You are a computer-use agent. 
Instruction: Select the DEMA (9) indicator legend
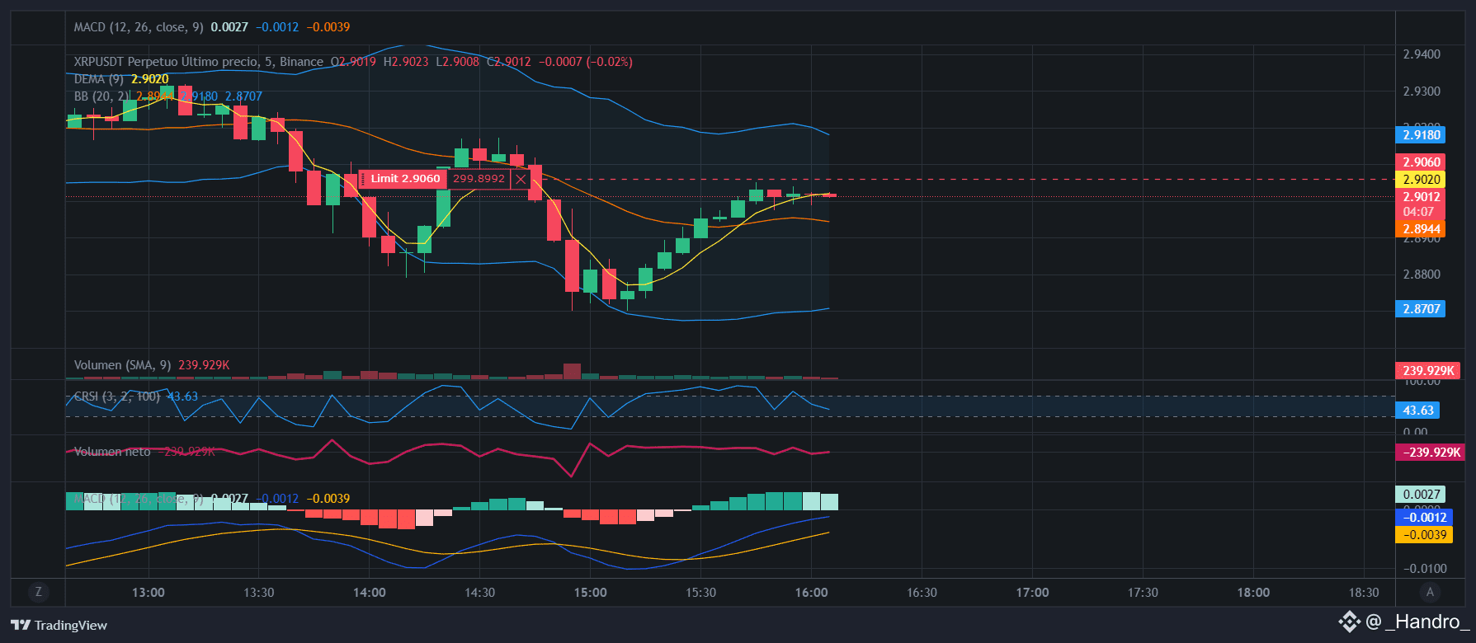(99, 79)
